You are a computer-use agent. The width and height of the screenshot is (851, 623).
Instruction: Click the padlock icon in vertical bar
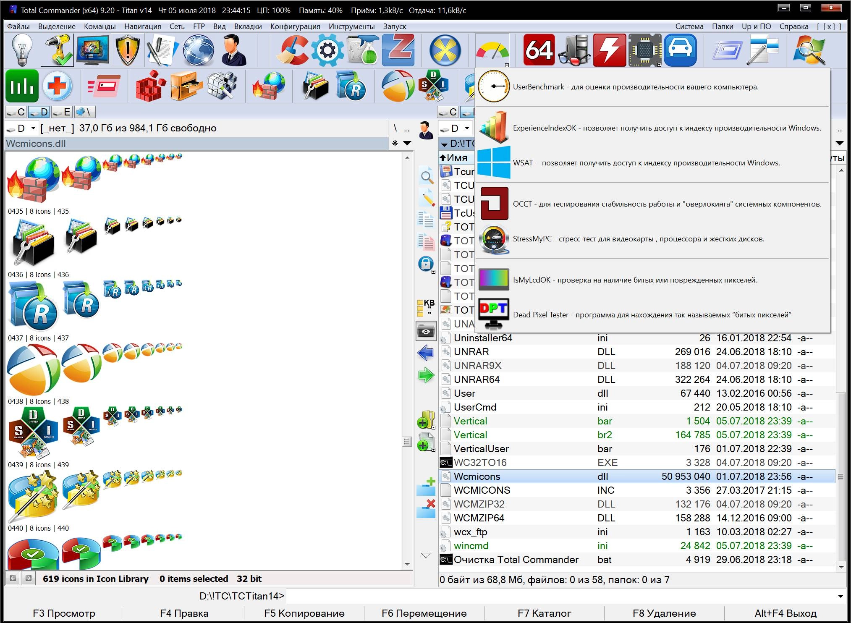(426, 264)
